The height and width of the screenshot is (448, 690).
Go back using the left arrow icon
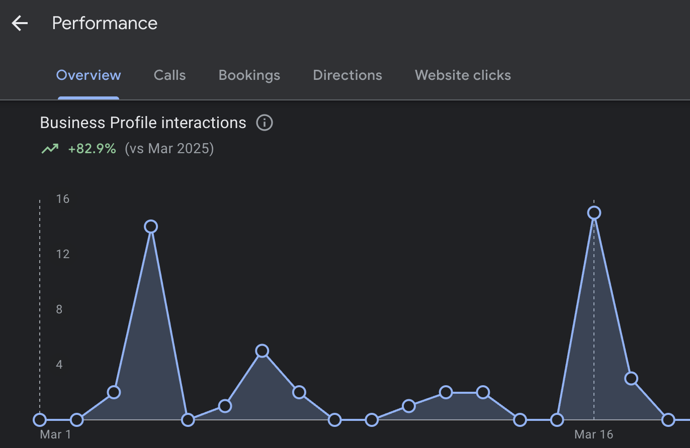pyautogui.click(x=20, y=23)
